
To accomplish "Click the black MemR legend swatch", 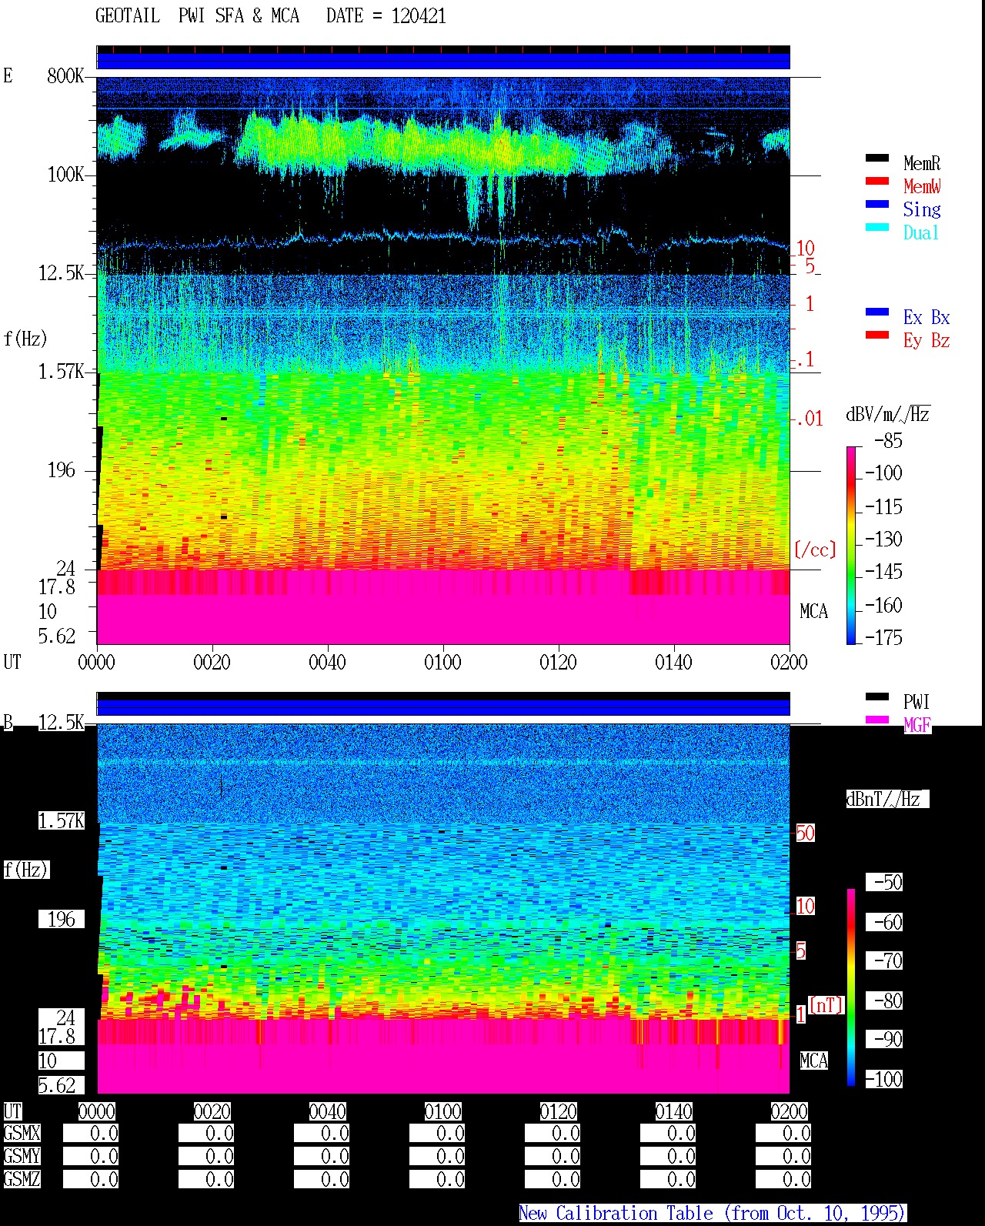I will tap(877, 159).
